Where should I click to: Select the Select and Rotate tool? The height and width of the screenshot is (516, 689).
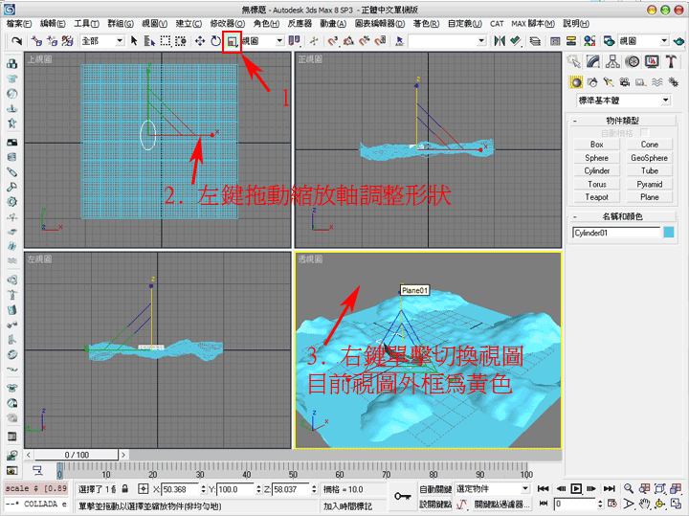coord(215,41)
